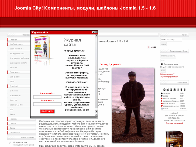Click the на этой неделе diamond icon
The image size is (196, 147).
(x=161, y=98)
